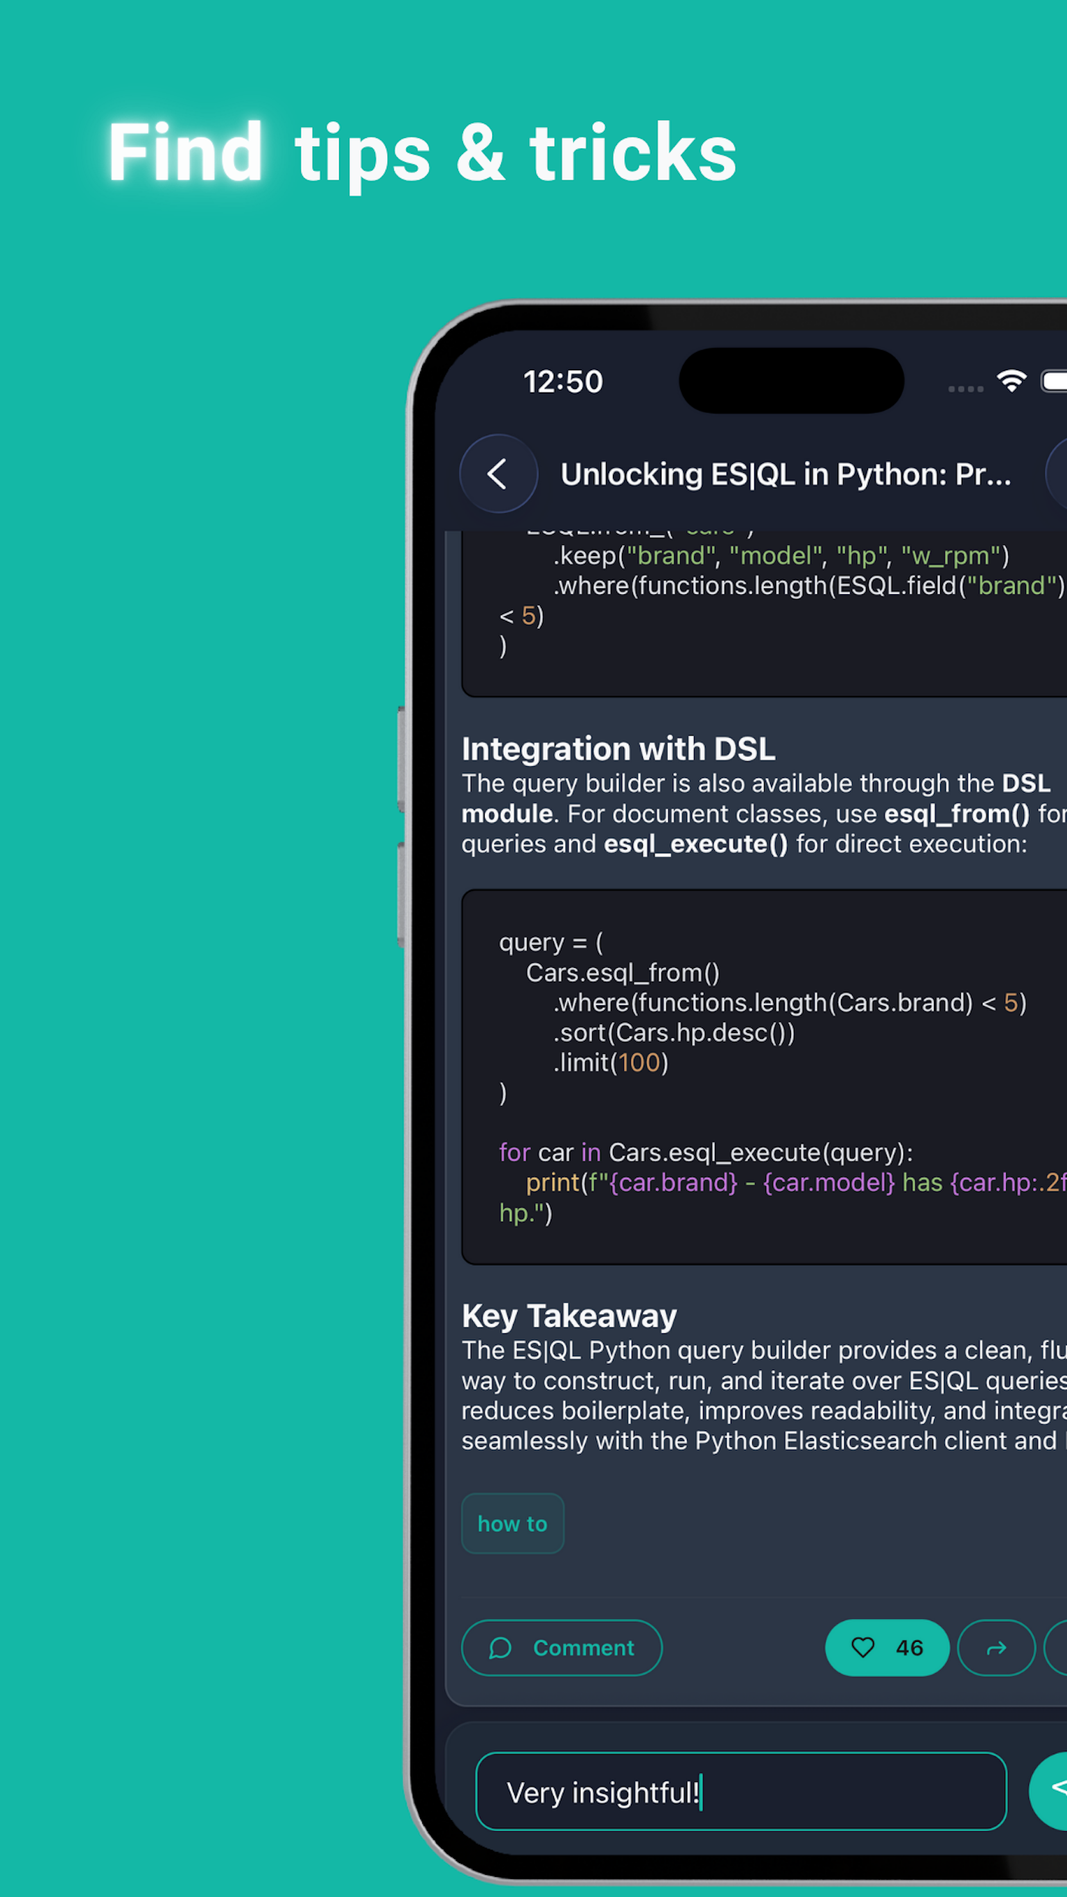
Task: Tap the '.keep("brand", "model", "hp", "w_rpm")' line
Action: click(x=781, y=555)
